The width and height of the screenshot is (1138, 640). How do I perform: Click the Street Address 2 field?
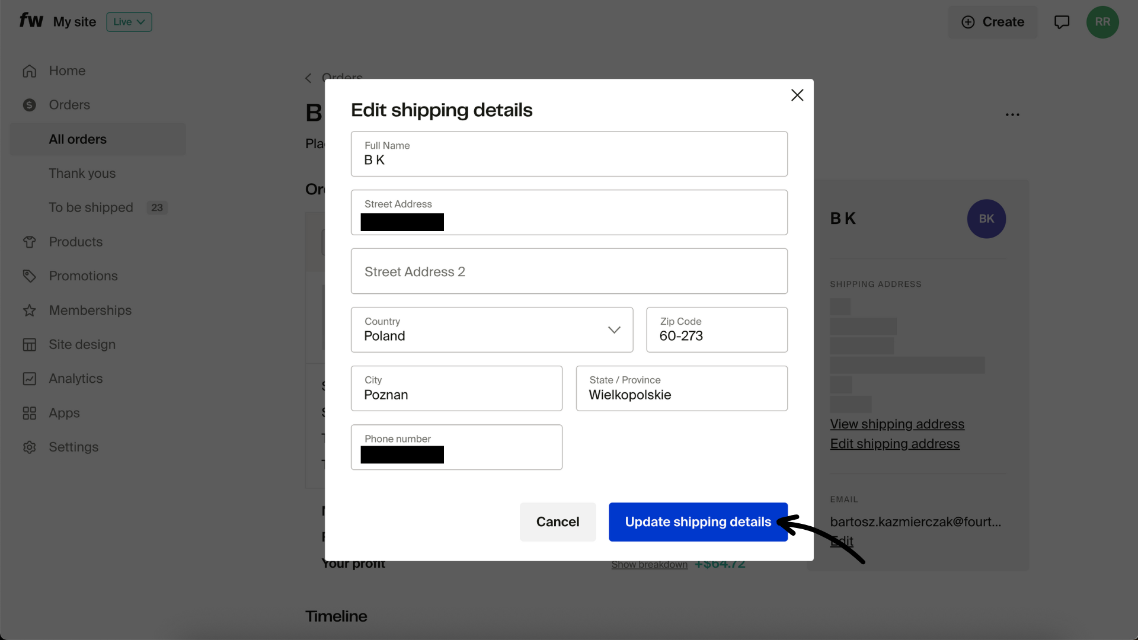coord(569,271)
